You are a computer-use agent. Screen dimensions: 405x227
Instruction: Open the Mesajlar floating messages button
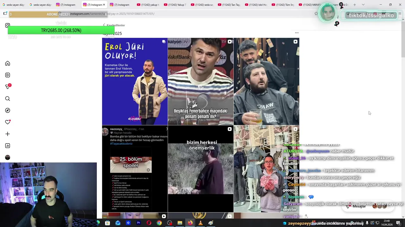point(368,207)
